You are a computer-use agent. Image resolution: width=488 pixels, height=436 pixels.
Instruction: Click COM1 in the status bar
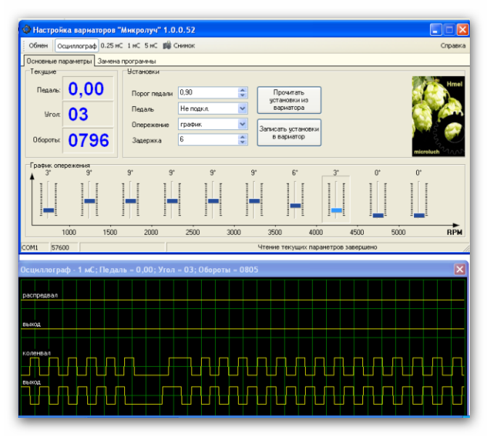30,247
